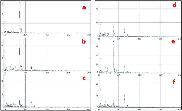Click the red panel label "f"
The image size is (182, 111).
pyautogui.click(x=174, y=82)
